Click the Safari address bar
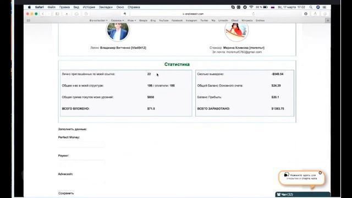352x198 pixels. tap(193, 14)
